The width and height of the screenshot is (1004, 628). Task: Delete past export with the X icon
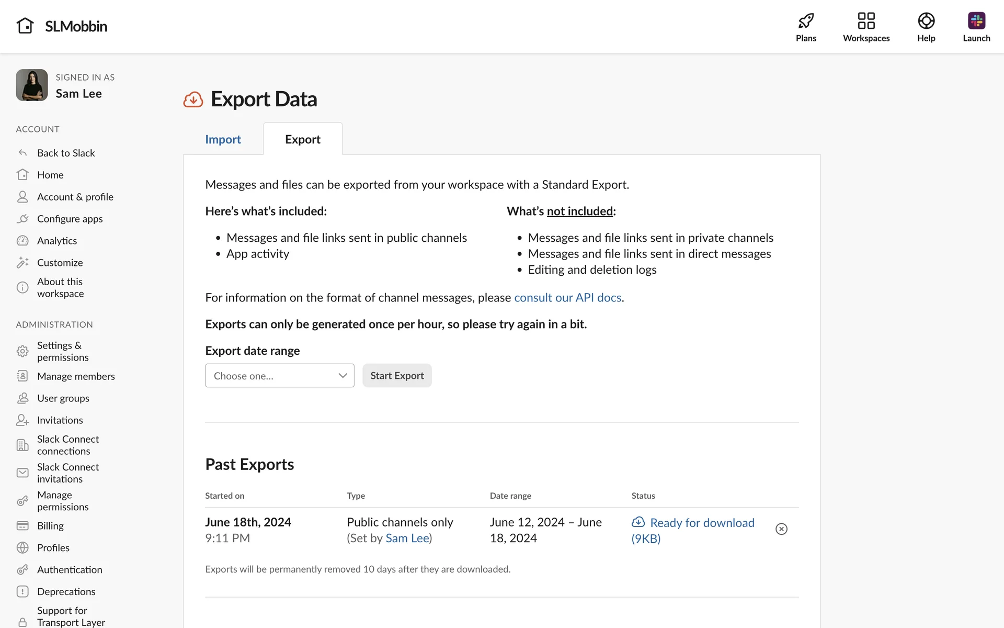(781, 529)
